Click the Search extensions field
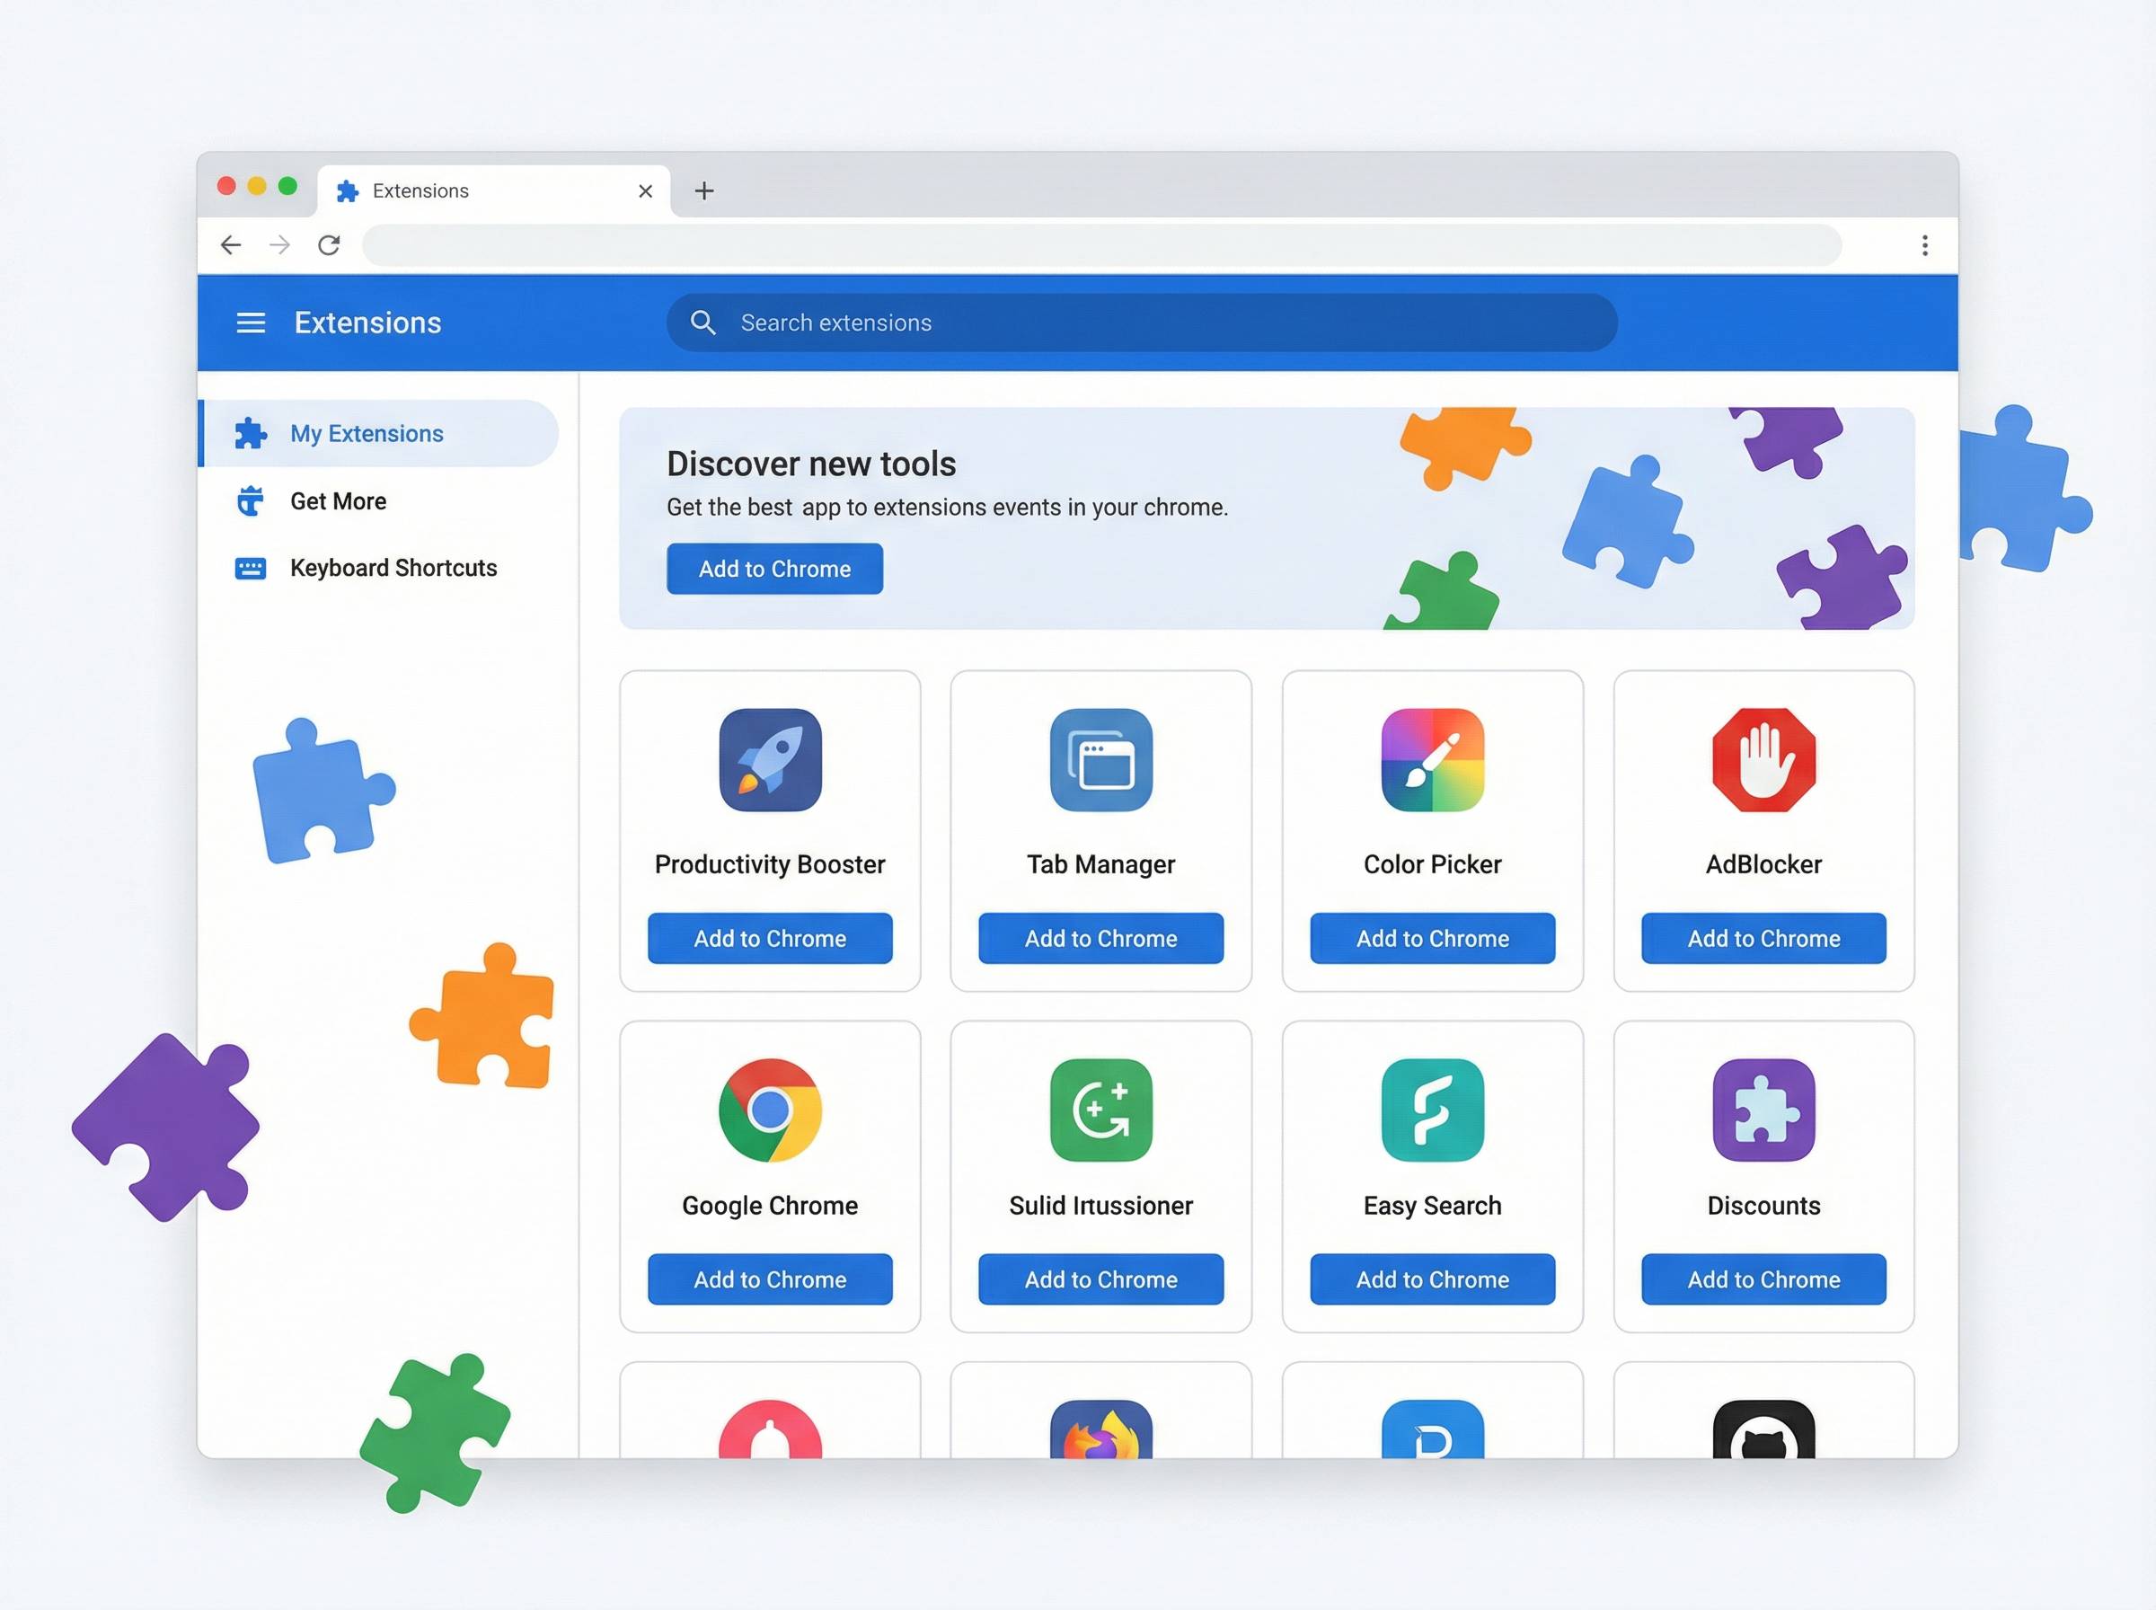 1140,323
